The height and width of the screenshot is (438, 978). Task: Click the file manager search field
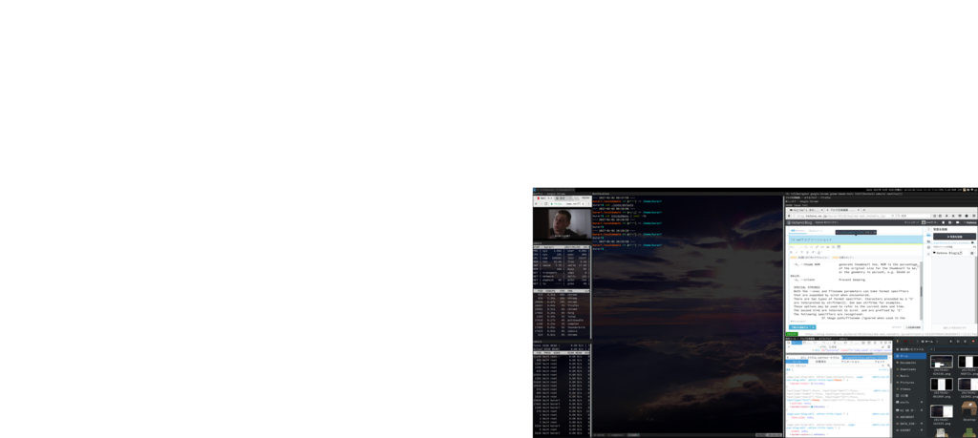pos(953,349)
